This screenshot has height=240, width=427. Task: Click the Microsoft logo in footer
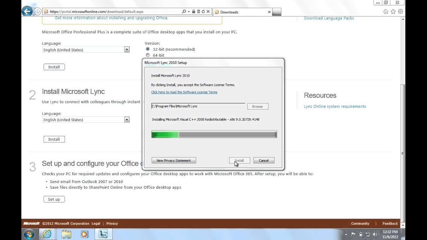tap(31, 223)
